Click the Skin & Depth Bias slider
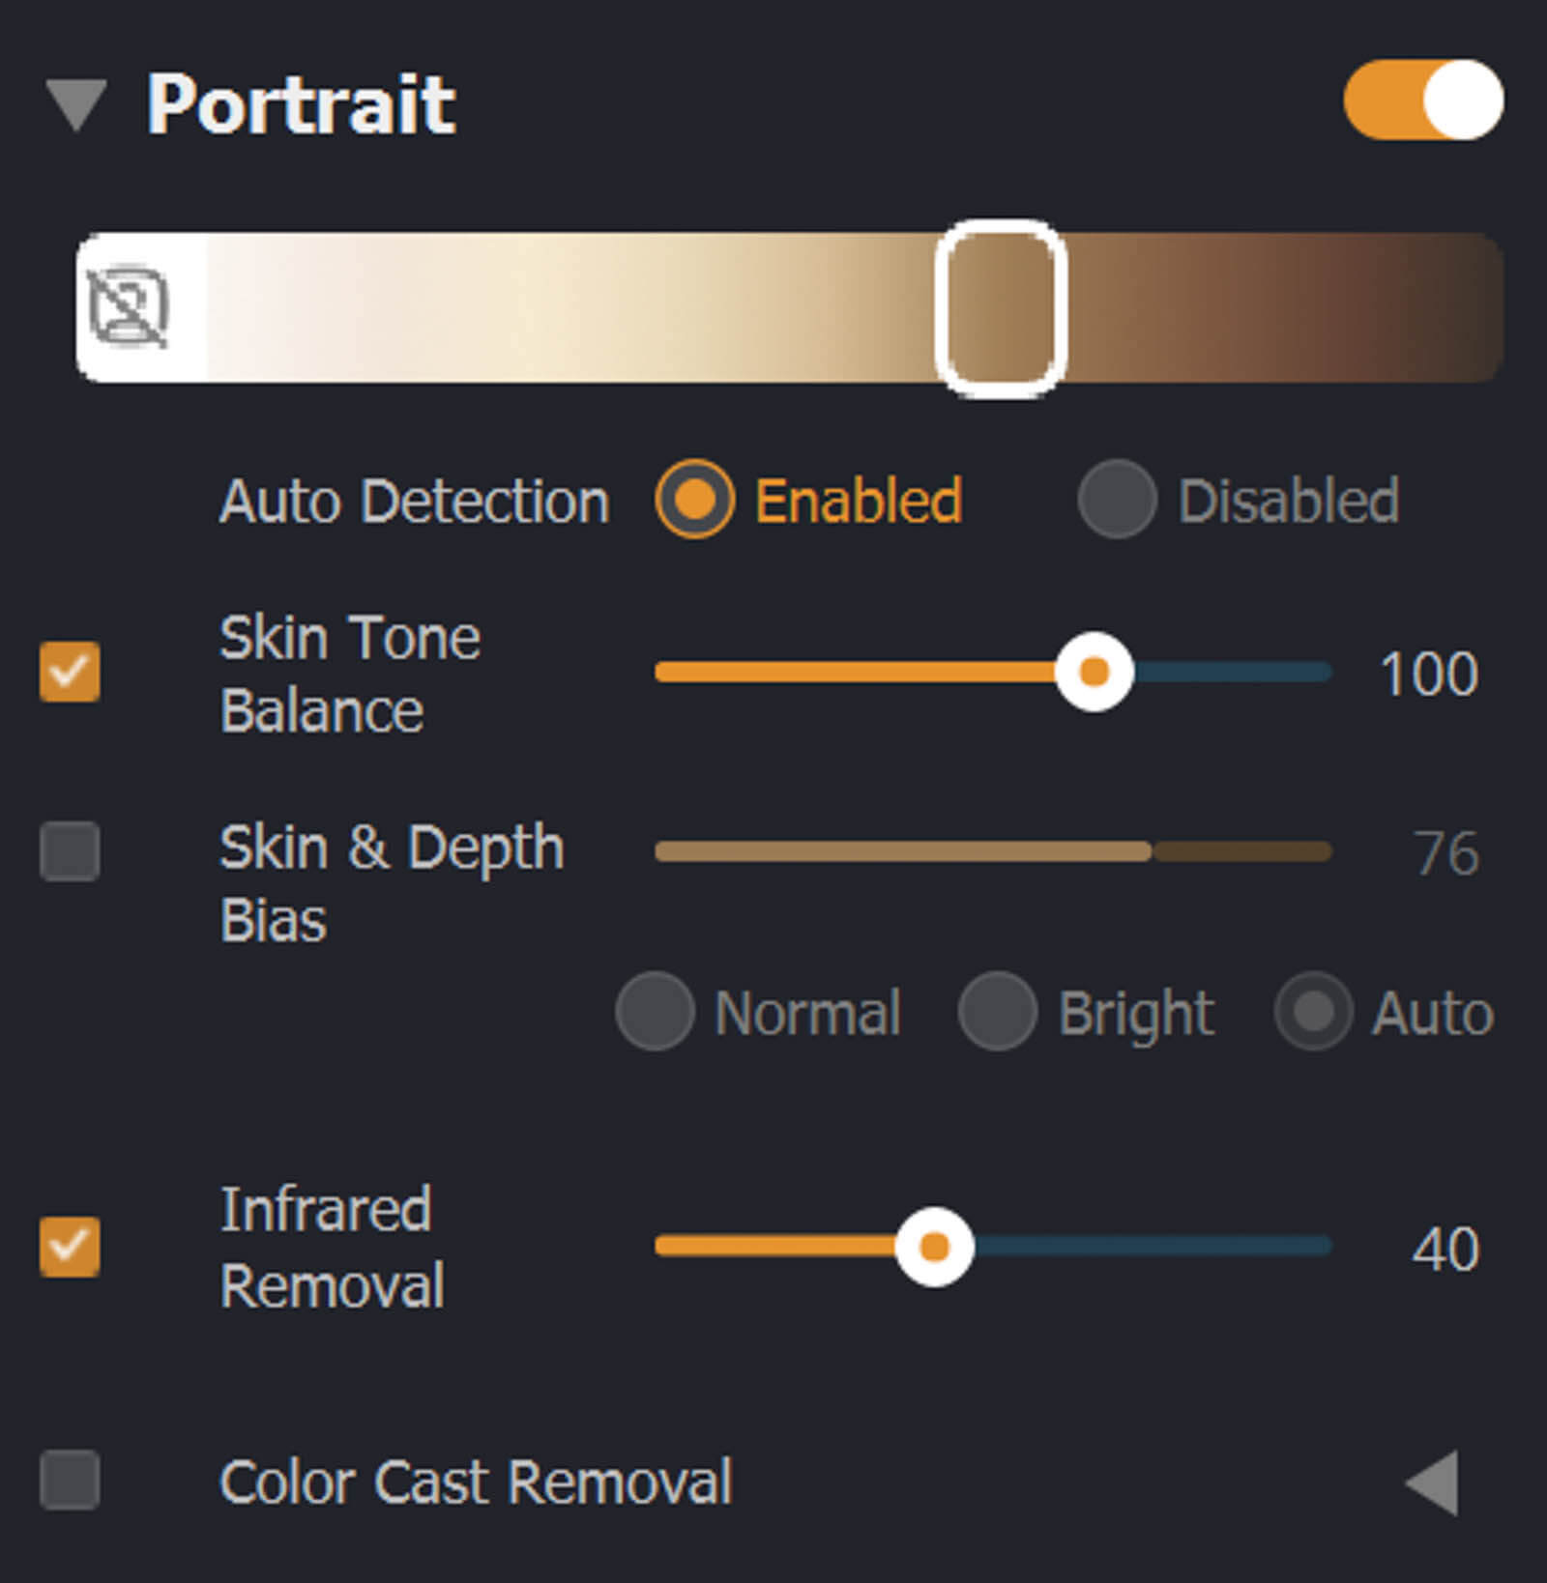Image resolution: width=1547 pixels, height=1583 pixels. click(993, 851)
